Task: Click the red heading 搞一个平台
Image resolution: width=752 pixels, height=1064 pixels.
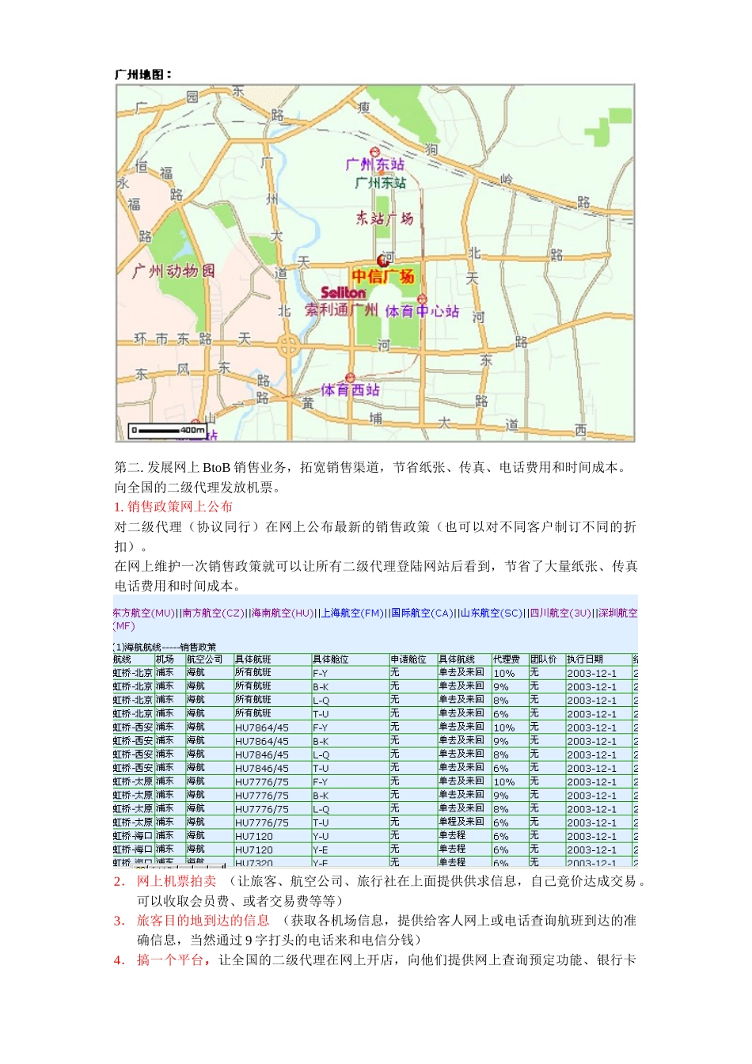Action: coord(170,960)
